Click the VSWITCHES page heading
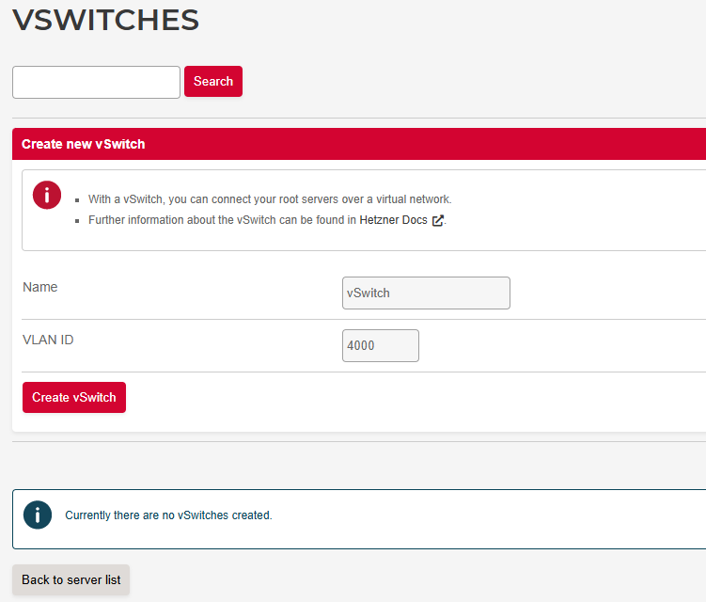Viewport: 706px width, 602px height. pyautogui.click(x=105, y=20)
